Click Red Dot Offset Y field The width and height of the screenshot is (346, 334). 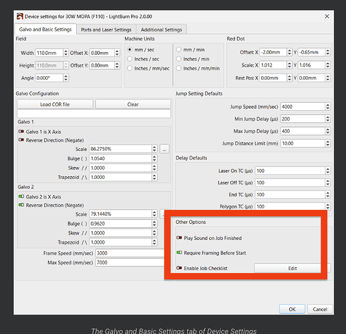[x=311, y=52]
